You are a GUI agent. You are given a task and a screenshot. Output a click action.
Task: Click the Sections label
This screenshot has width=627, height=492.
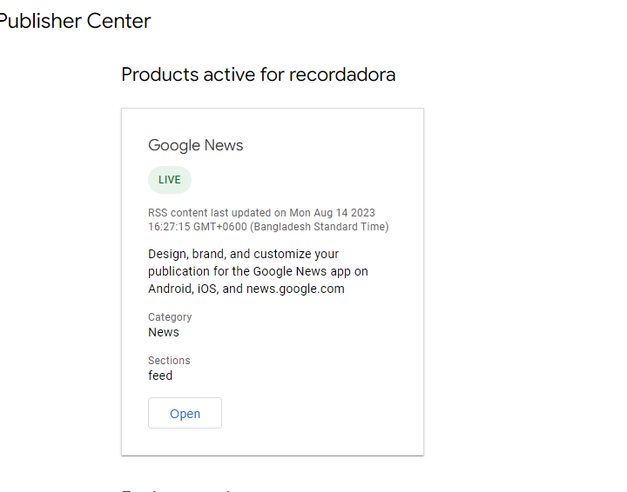(x=169, y=361)
